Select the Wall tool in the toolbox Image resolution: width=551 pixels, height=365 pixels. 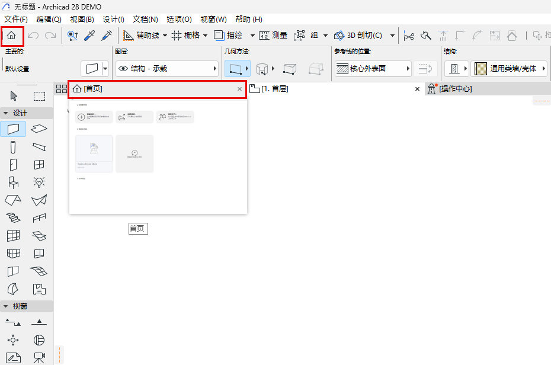click(x=13, y=129)
